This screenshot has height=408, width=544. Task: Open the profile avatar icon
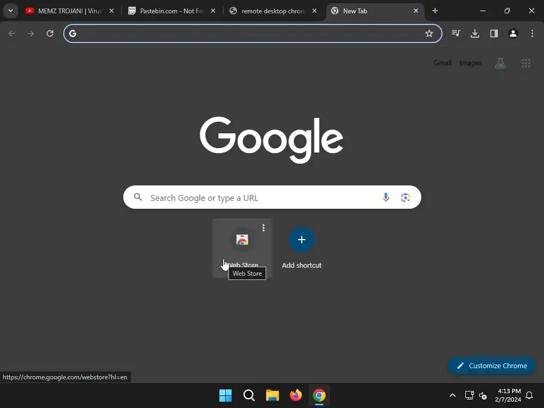pos(513,33)
